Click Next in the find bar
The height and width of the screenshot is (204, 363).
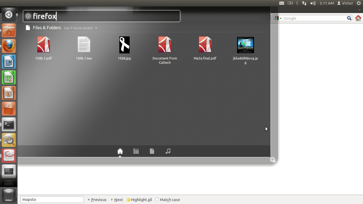pyautogui.click(x=117, y=200)
